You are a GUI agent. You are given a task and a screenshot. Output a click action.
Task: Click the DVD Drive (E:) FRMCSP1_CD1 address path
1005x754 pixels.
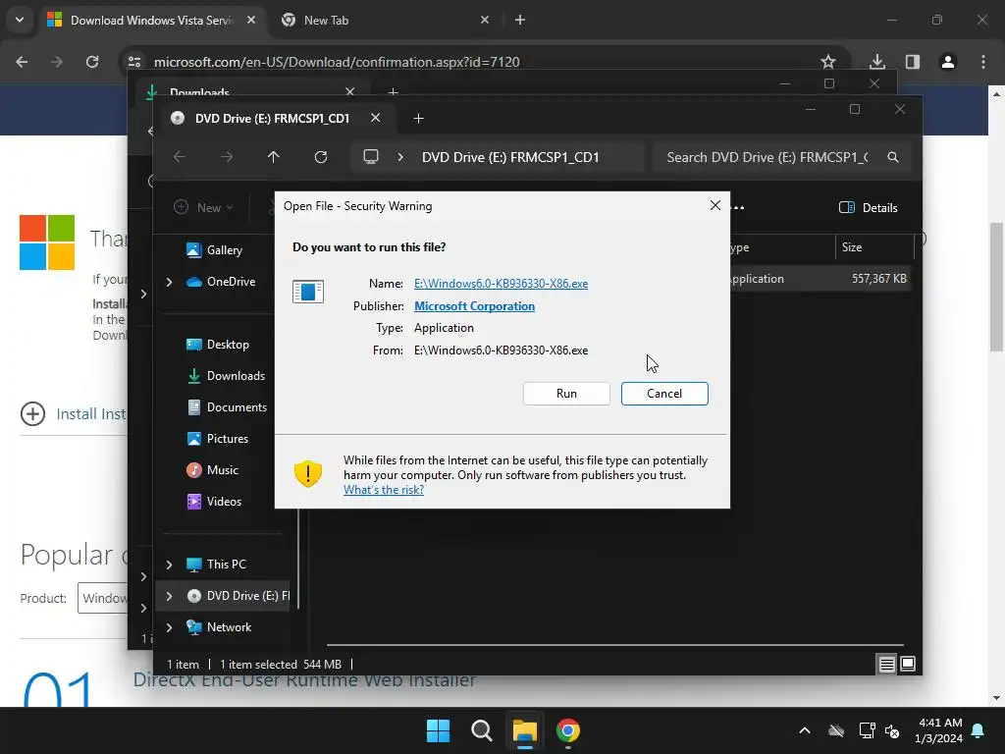click(510, 157)
